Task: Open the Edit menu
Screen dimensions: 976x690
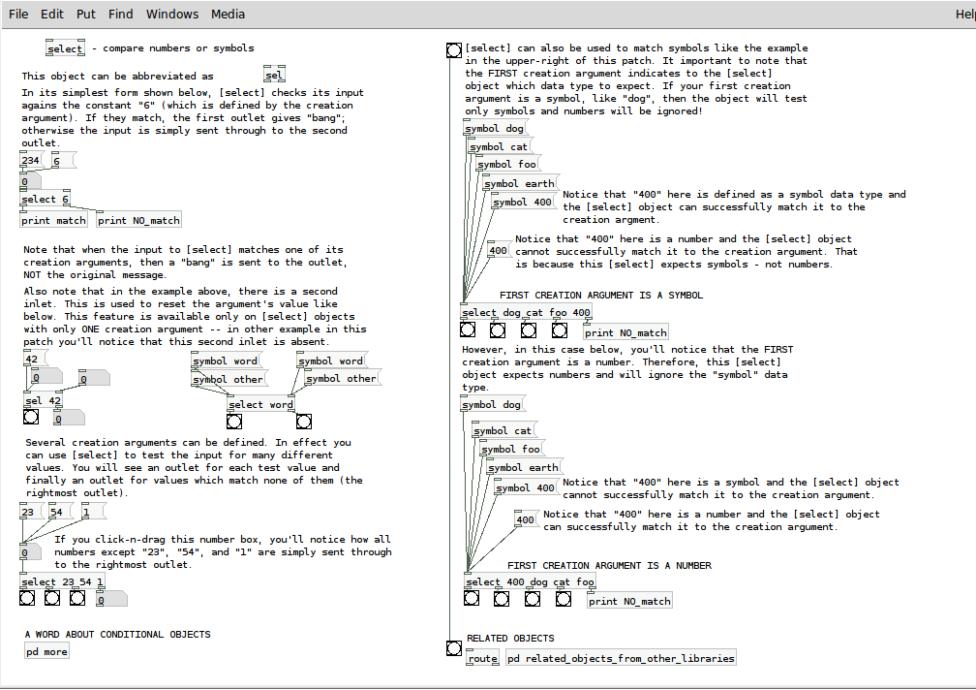Action: coord(51,14)
